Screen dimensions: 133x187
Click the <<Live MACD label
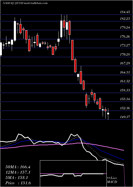(x=112, y=180)
